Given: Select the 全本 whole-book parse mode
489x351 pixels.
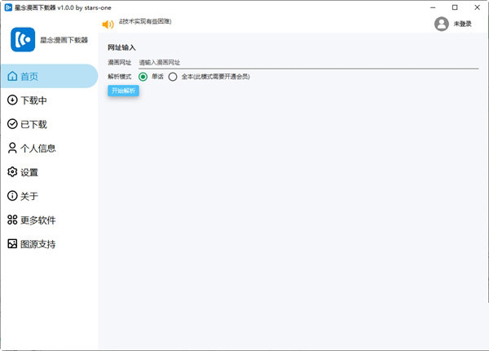Looking at the screenshot, I should [173, 77].
